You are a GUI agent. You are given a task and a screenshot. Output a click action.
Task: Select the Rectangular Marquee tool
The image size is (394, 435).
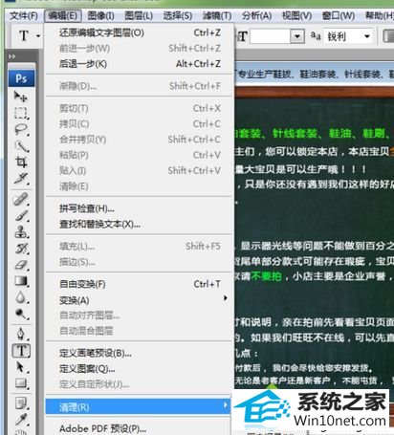pos(21,113)
